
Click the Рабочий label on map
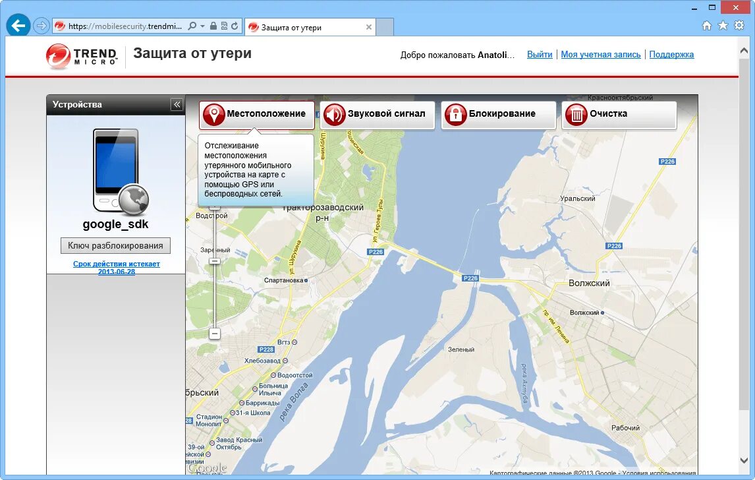(625, 428)
